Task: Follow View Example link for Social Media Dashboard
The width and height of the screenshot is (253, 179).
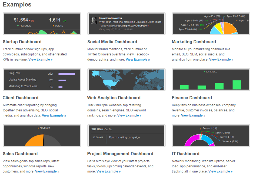Action: [138, 59]
